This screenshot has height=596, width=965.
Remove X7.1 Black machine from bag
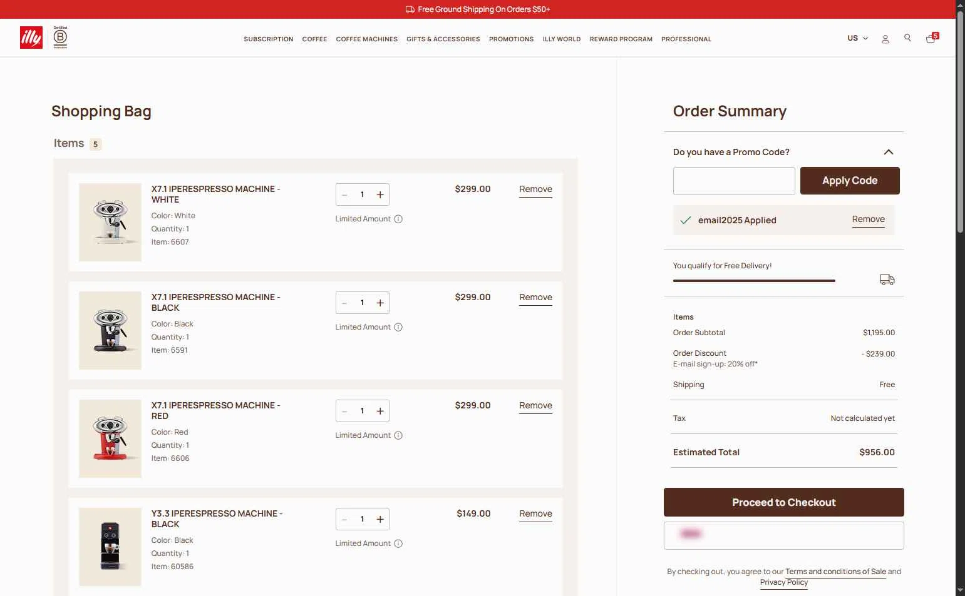coord(535,298)
